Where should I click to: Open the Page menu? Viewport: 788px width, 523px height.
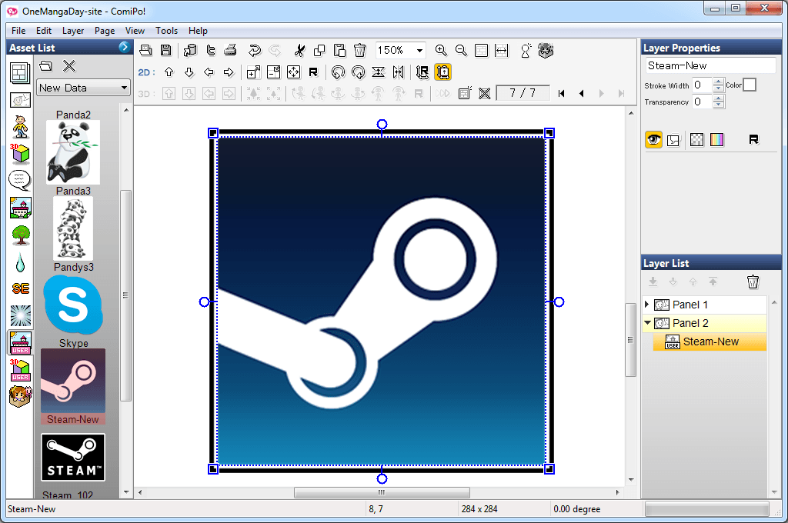coord(105,31)
